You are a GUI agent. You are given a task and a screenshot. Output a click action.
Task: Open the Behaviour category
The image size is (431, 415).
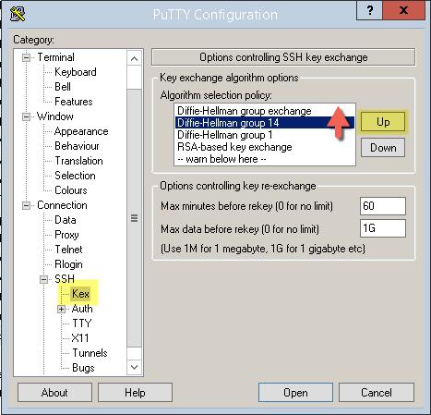tap(77, 146)
